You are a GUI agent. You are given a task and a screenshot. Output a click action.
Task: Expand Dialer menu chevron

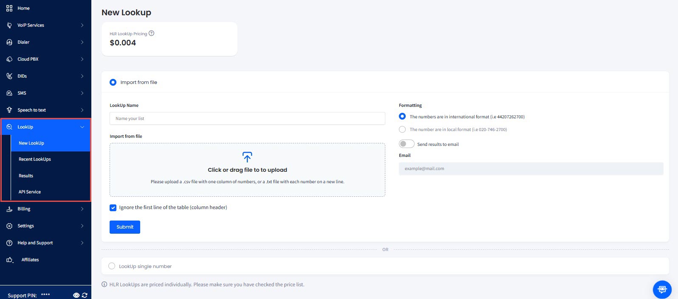pos(82,42)
